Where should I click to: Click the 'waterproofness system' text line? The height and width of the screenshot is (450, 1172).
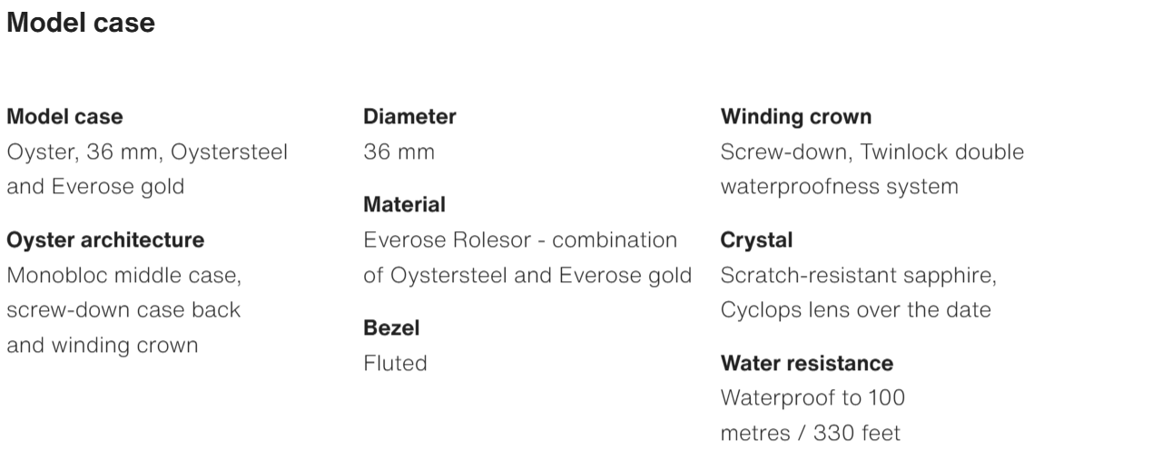coord(839,187)
